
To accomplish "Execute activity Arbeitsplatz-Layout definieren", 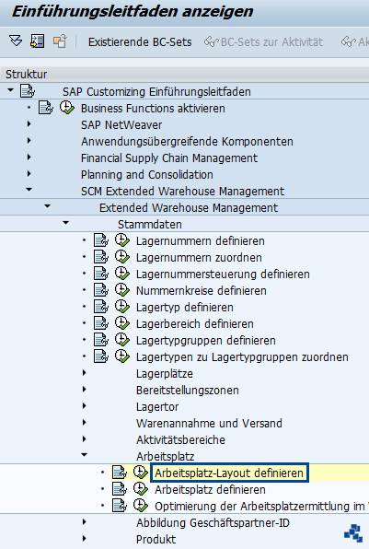I will click(x=141, y=473).
